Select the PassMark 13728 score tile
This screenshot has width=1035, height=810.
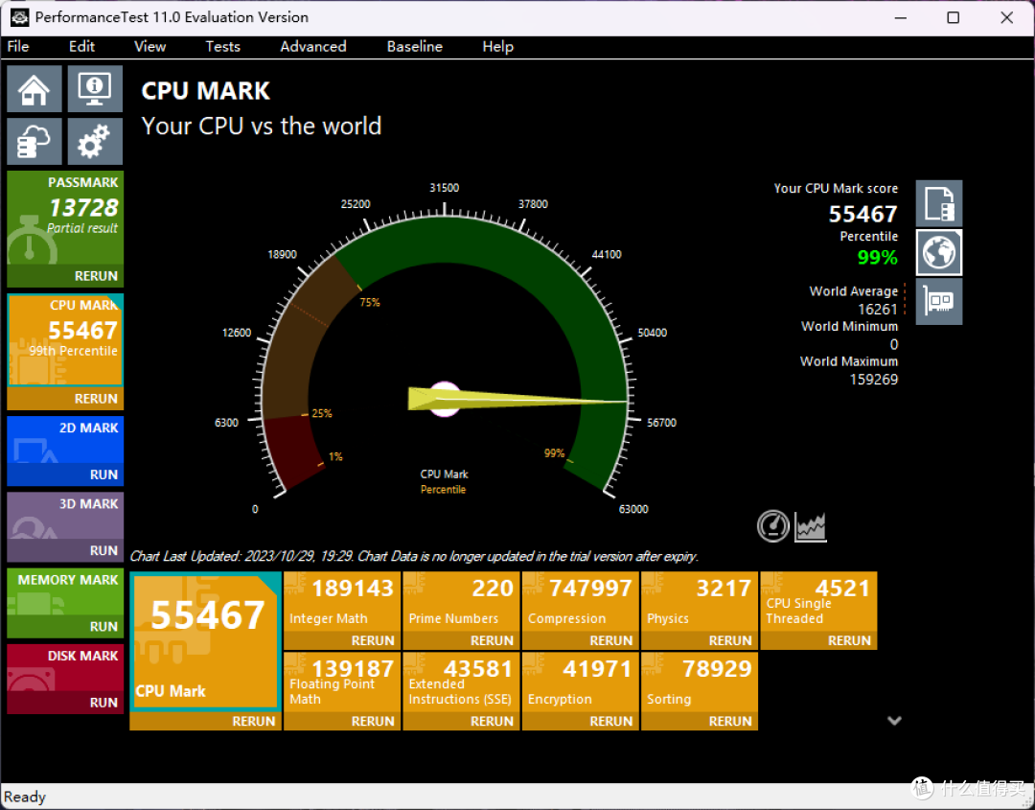(65, 218)
